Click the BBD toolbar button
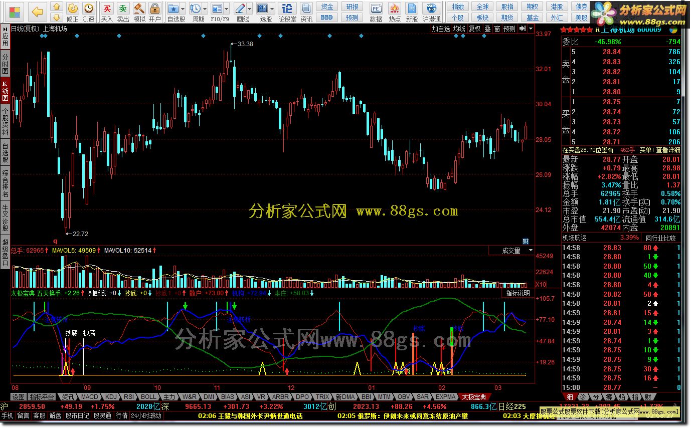691x428 pixels. 327,18
